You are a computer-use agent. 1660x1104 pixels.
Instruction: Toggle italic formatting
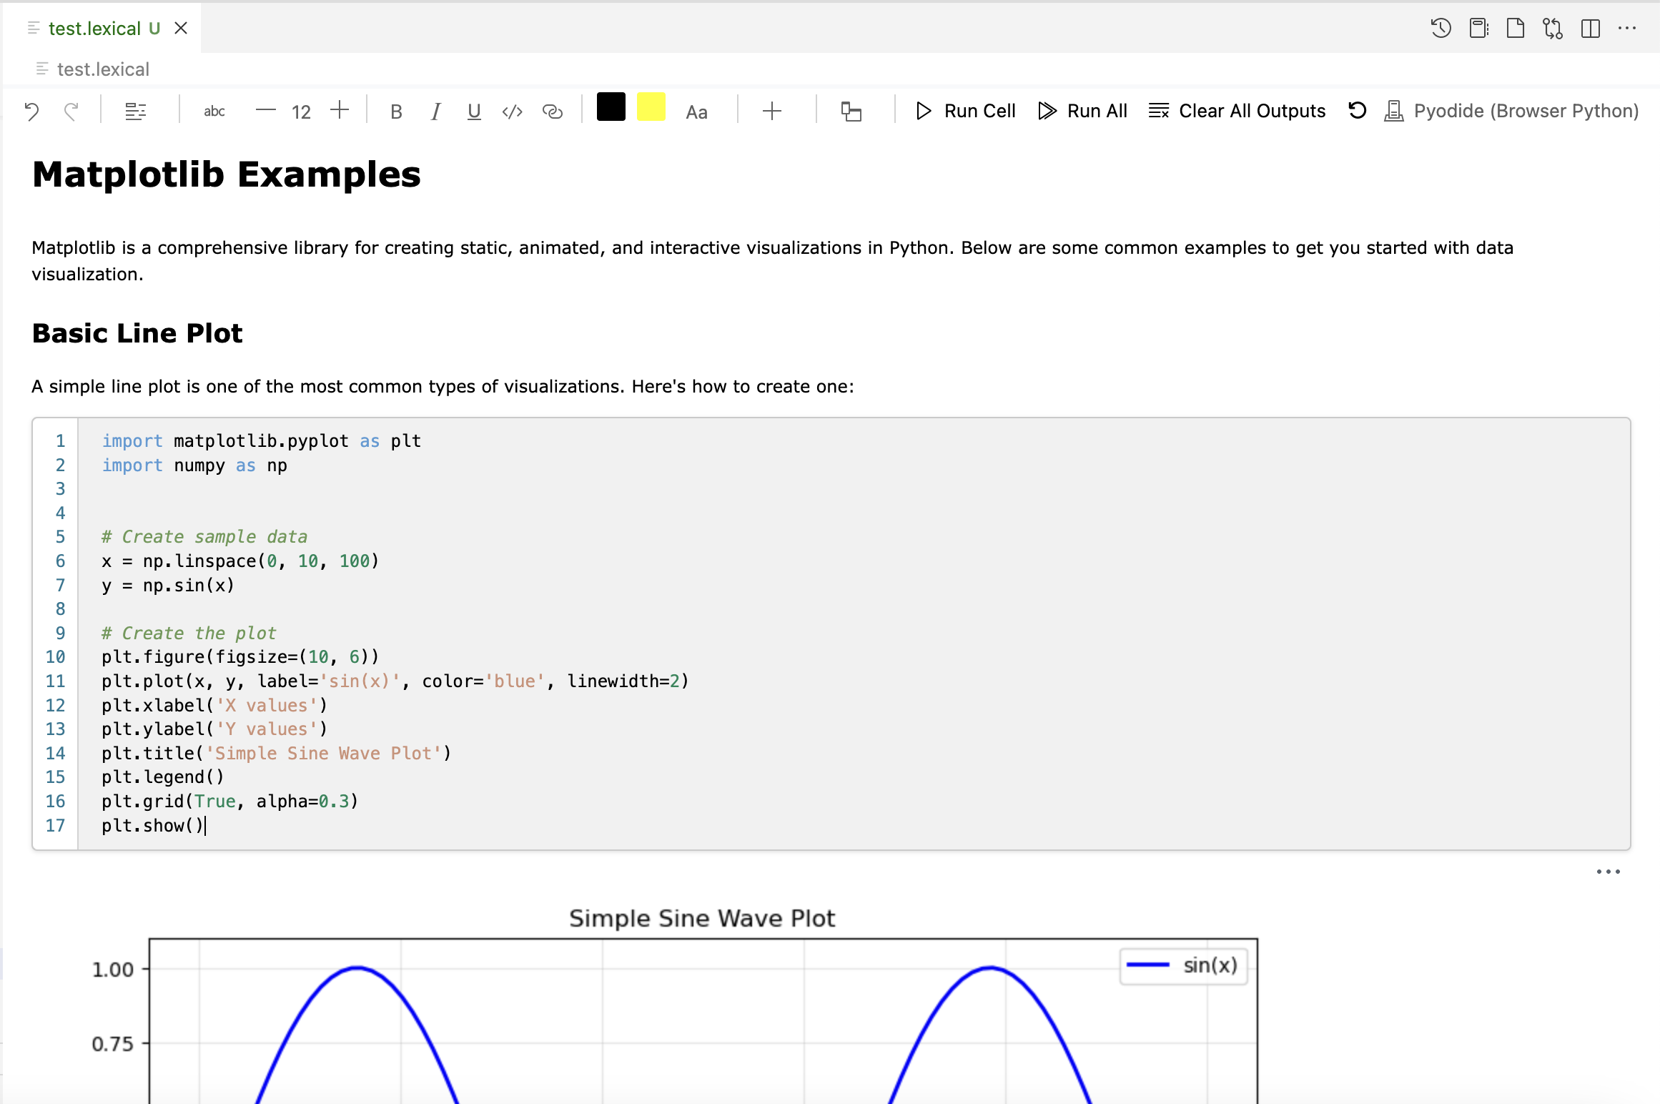pyautogui.click(x=435, y=112)
